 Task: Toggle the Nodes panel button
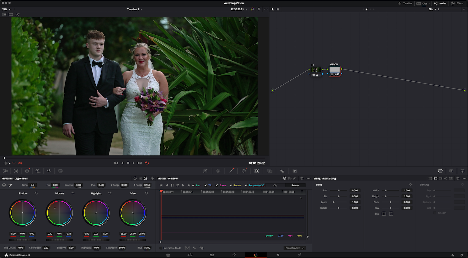point(440,3)
